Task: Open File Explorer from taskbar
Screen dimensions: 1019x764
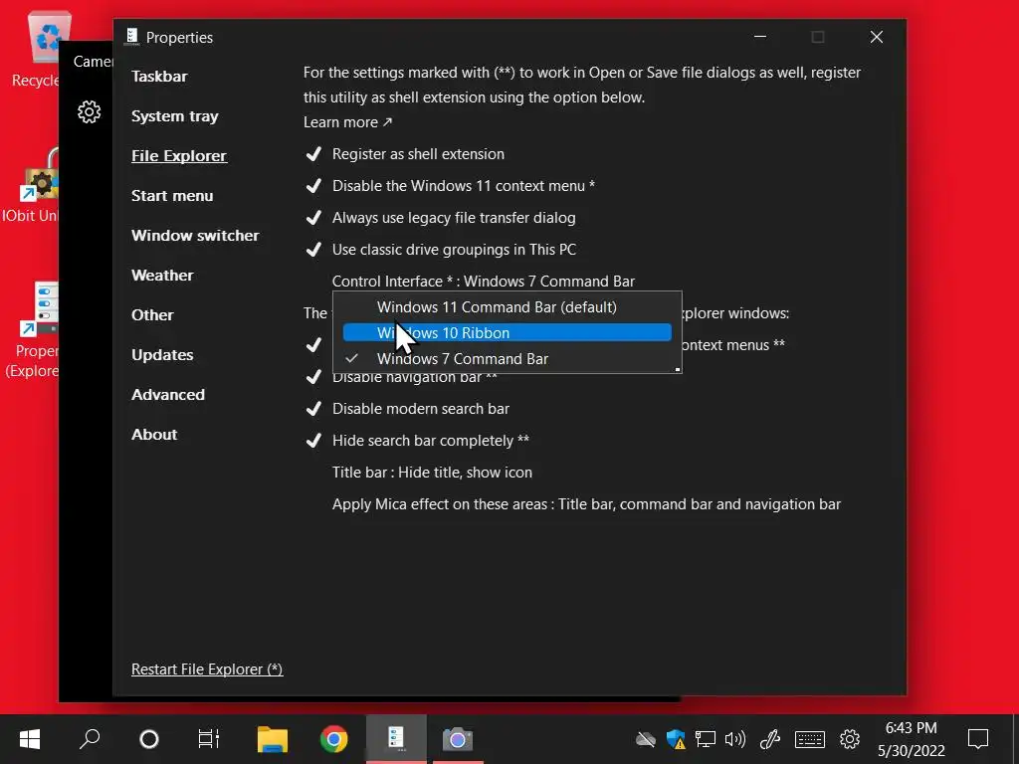Action: (273, 739)
